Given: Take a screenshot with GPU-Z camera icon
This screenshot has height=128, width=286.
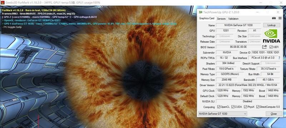Looking at the screenshot, I should (274, 18).
